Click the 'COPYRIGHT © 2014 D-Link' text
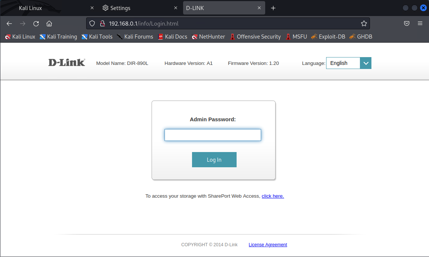The width and height of the screenshot is (429, 257). click(x=209, y=245)
